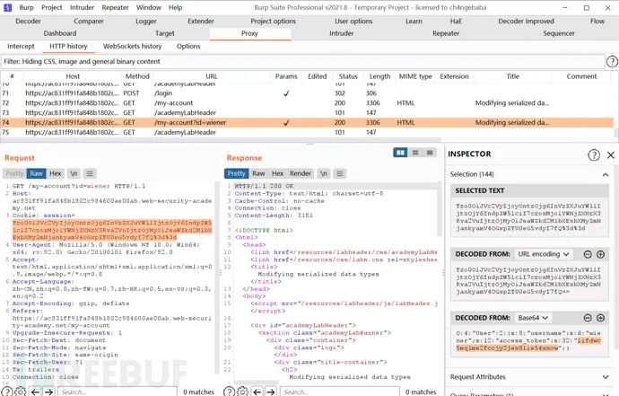Switch to top-bottom request/response layout
The width and height of the screenshot is (619, 396).
click(415, 153)
